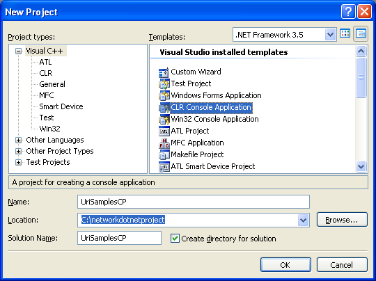Click the Test Project template icon
Screen dimensions: 376x281
[164, 84]
